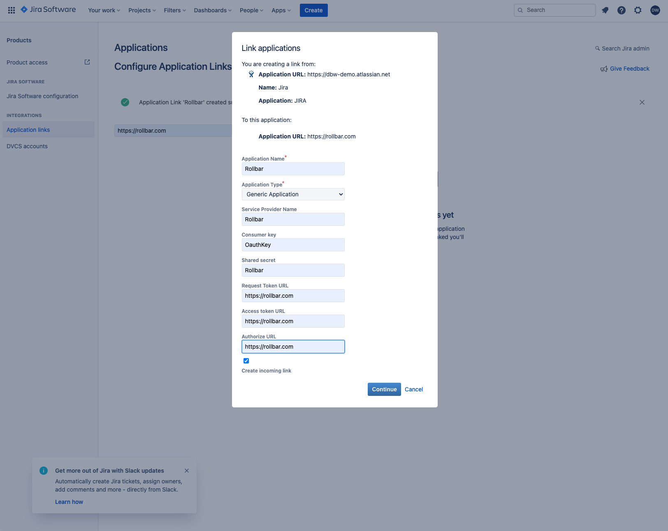Click the "Application: JIRA" line in dialog
Image resolution: width=668 pixels, height=531 pixels.
tap(282, 101)
